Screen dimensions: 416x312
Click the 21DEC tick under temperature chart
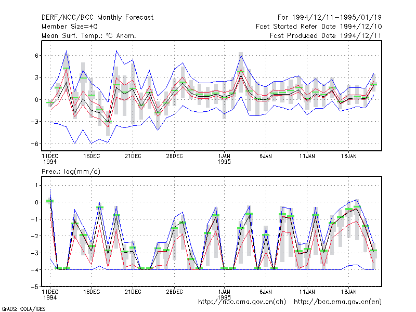point(133,157)
